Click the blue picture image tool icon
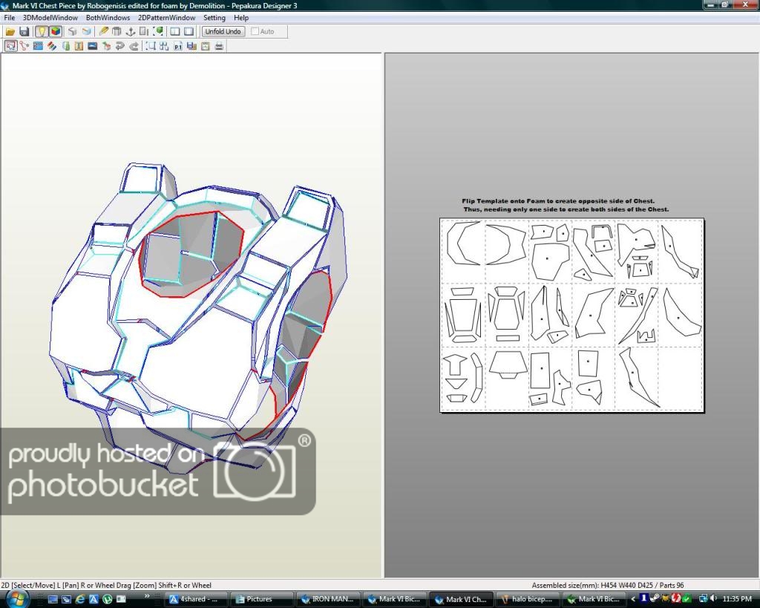This screenshot has width=760, height=608. [x=93, y=46]
